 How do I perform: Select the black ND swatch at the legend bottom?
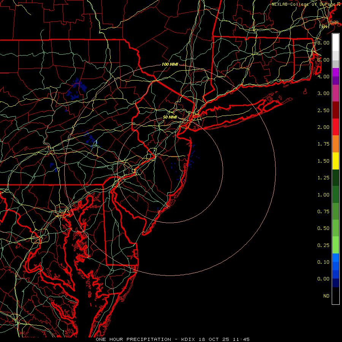pyautogui.click(x=336, y=296)
